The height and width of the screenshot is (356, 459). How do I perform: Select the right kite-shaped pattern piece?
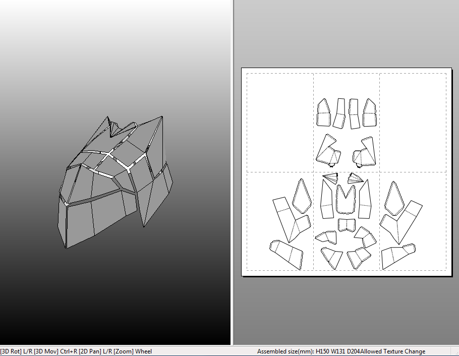click(x=394, y=199)
